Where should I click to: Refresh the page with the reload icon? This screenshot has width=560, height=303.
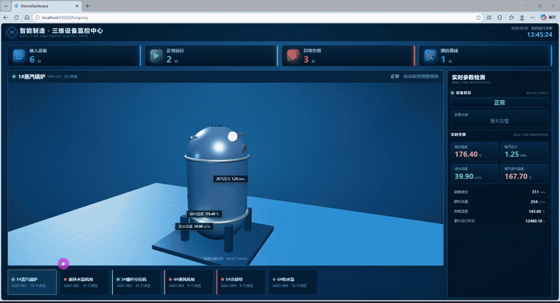pos(16,17)
